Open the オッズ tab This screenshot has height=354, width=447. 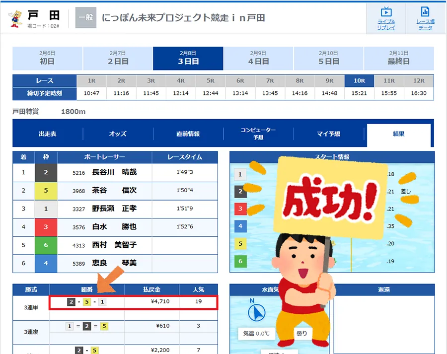(118, 134)
